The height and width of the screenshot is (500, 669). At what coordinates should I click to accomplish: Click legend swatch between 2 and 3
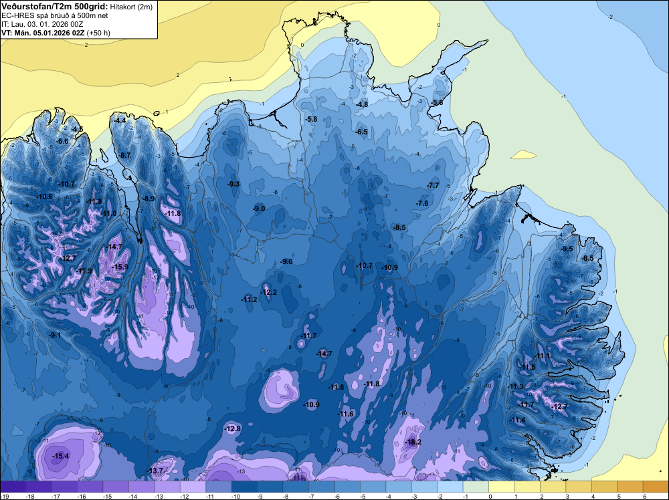point(553,486)
